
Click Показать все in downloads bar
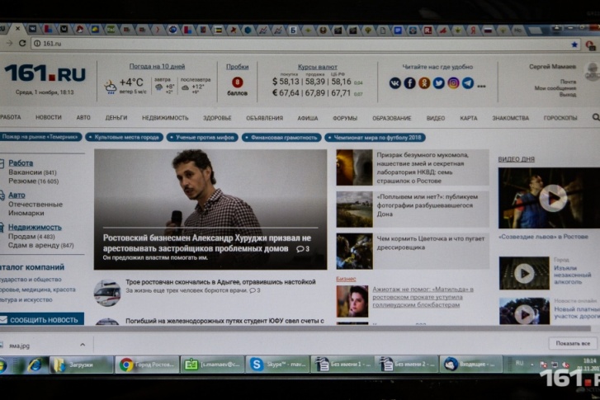pos(573,343)
